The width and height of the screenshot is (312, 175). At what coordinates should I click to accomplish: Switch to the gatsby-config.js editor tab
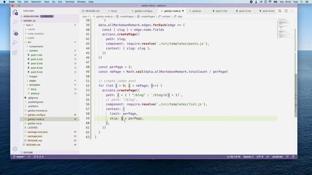tap(143, 11)
